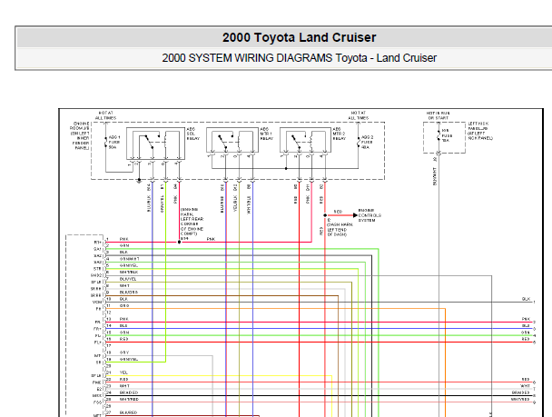The image size is (552, 417).
Task: Click the ABS MTR 2 RELAY label
Action: click(339, 134)
